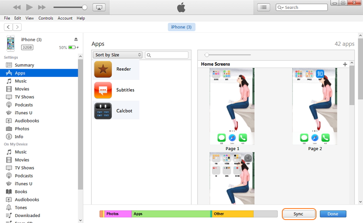Open the Help menu
The height and width of the screenshot is (223, 363).
point(81,18)
